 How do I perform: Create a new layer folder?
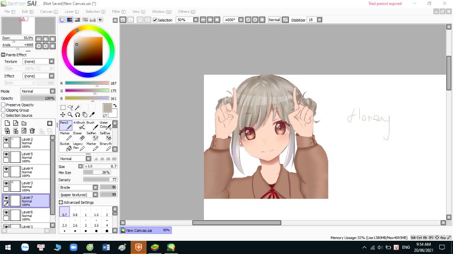tap(24, 123)
